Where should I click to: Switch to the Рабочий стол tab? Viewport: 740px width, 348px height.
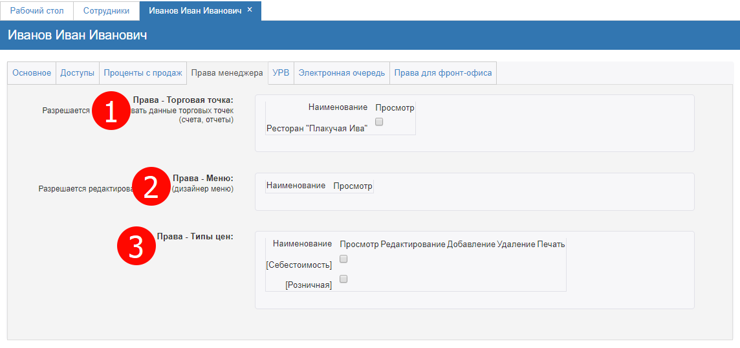click(x=37, y=10)
